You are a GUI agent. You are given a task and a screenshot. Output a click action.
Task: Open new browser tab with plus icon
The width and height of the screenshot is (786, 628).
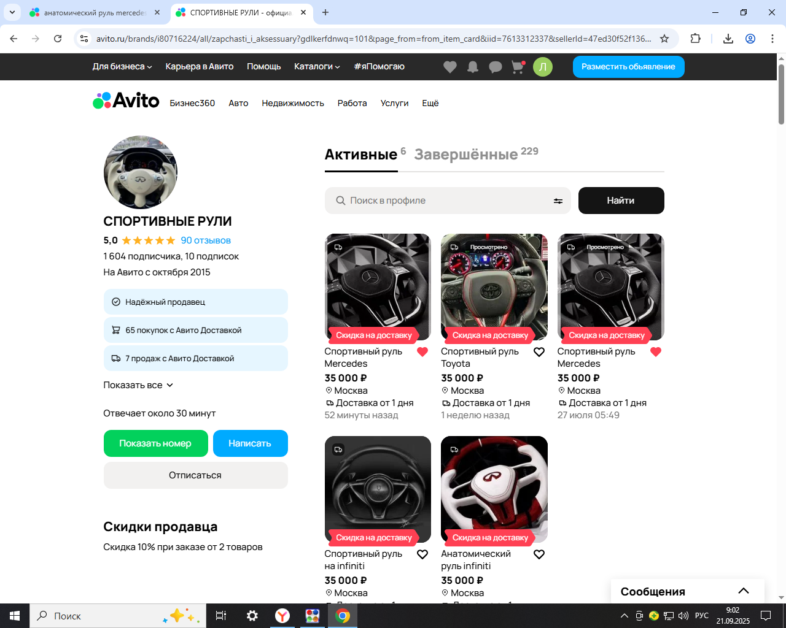click(x=325, y=12)
